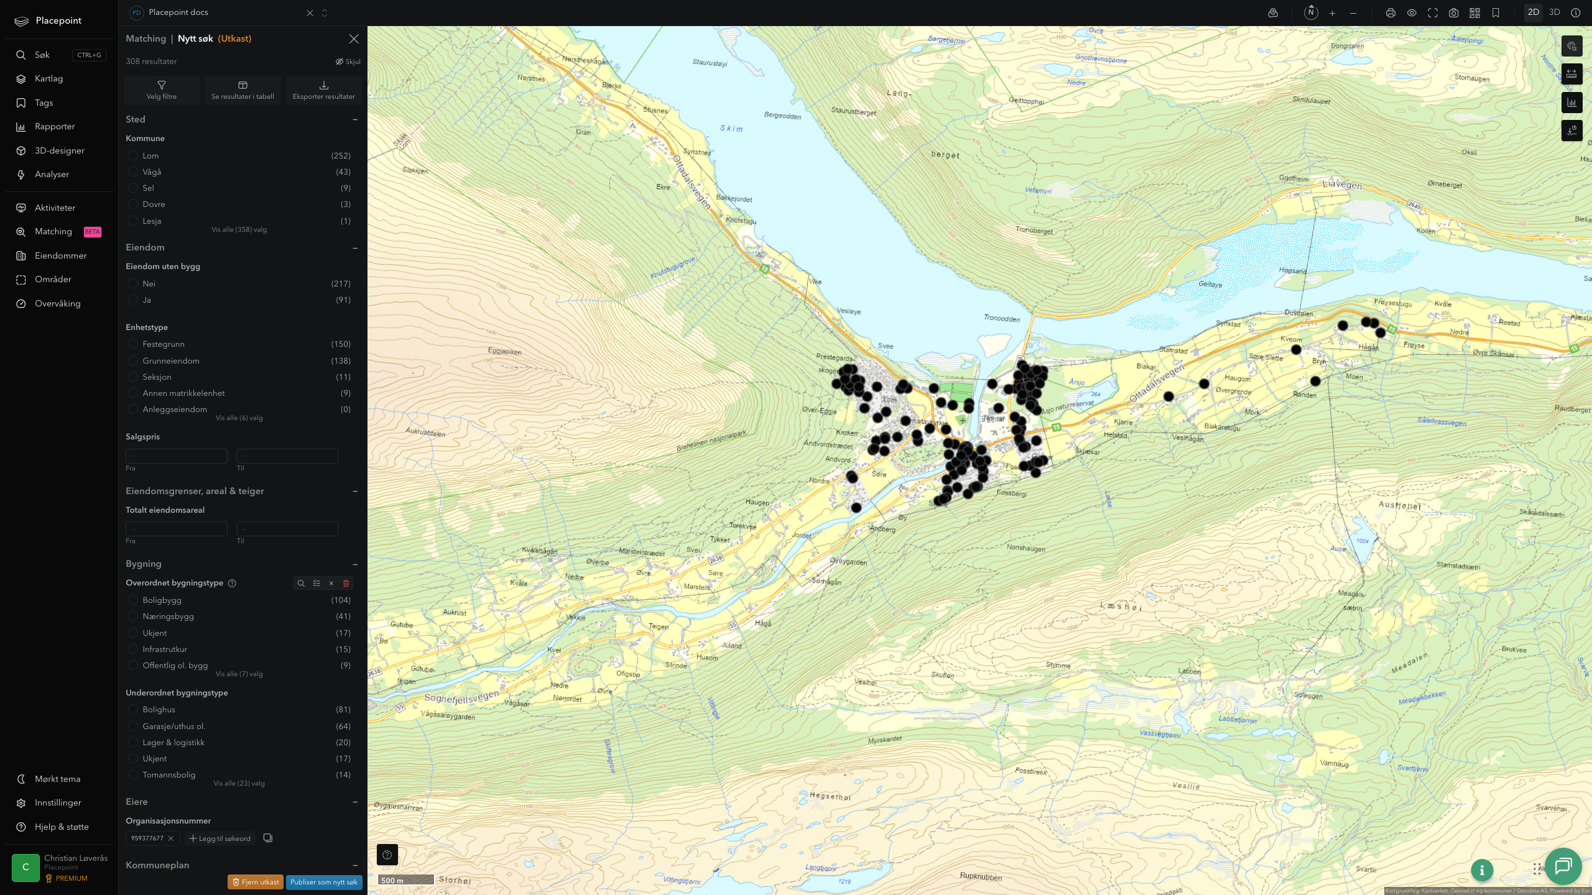The width and height of the screenshot is (1592, 895).
Task: Print the current map view
Action: click(1391, 12)
